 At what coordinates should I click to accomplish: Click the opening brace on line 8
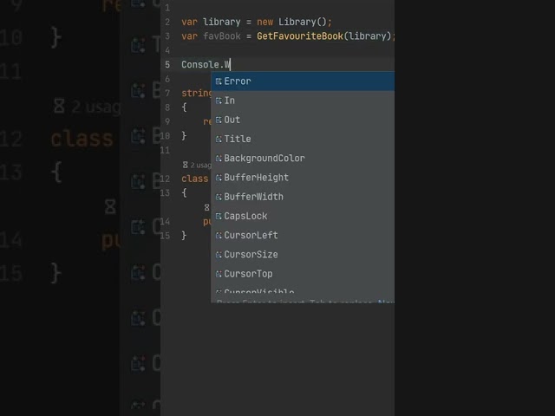point(184,107)
